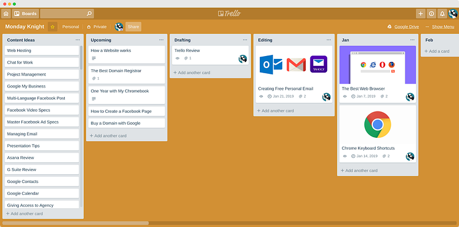Open the Boards menu button
Image resolution: width=459 pixels, height=227 pixels.
coord(25,13)
